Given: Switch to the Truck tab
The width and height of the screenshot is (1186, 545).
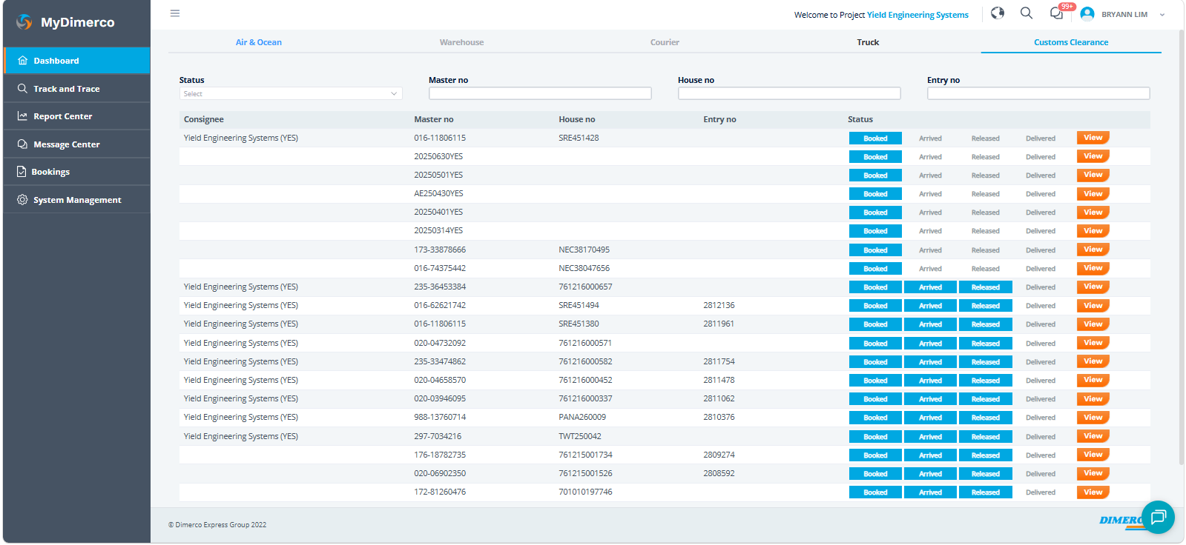Looking at the screenshot, I should (x=868, y=42).
